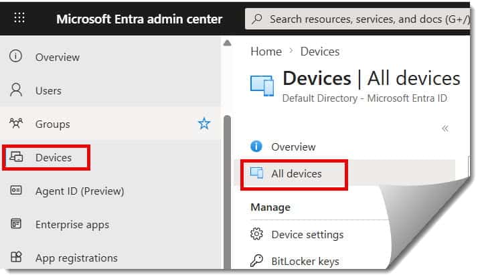Click the Groups people icon

(x=16, y=123)
